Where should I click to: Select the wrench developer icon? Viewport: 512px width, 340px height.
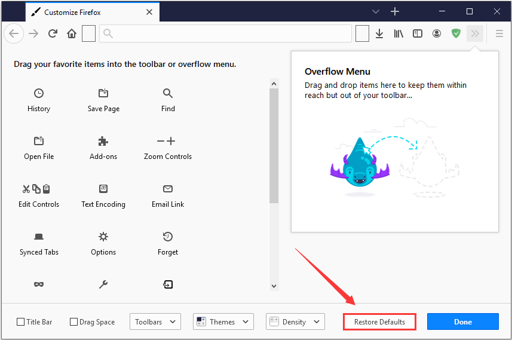coord(103,284)
